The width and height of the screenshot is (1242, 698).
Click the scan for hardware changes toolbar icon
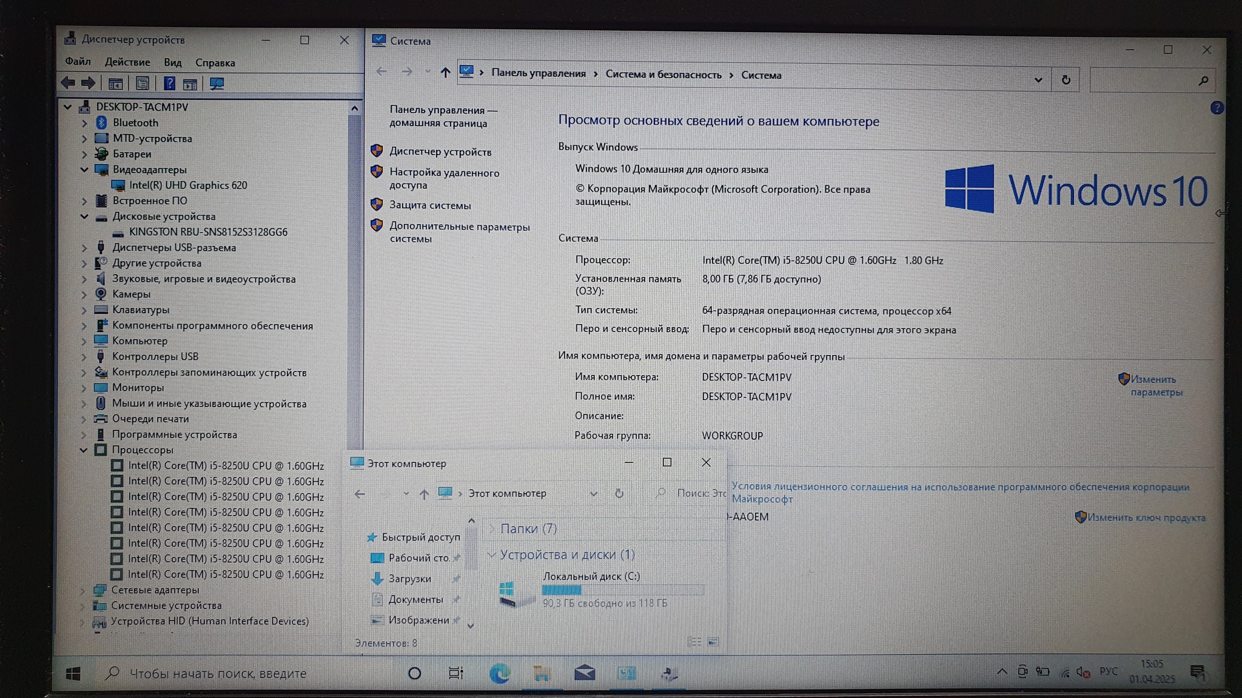tap(217, 84)
